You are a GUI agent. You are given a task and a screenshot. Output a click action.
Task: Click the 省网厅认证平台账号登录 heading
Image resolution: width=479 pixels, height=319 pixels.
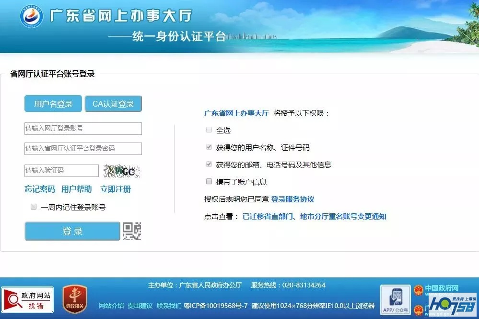coord(52,74)
